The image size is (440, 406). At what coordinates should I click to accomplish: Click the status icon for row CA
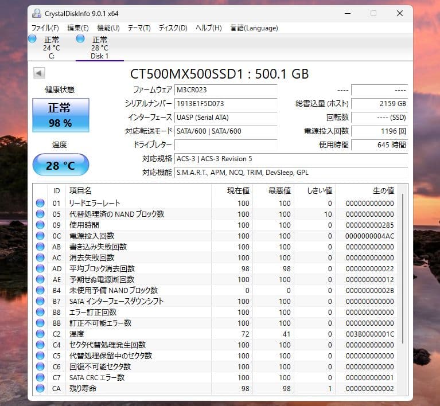pyautogui.click(x=40, y=388)
